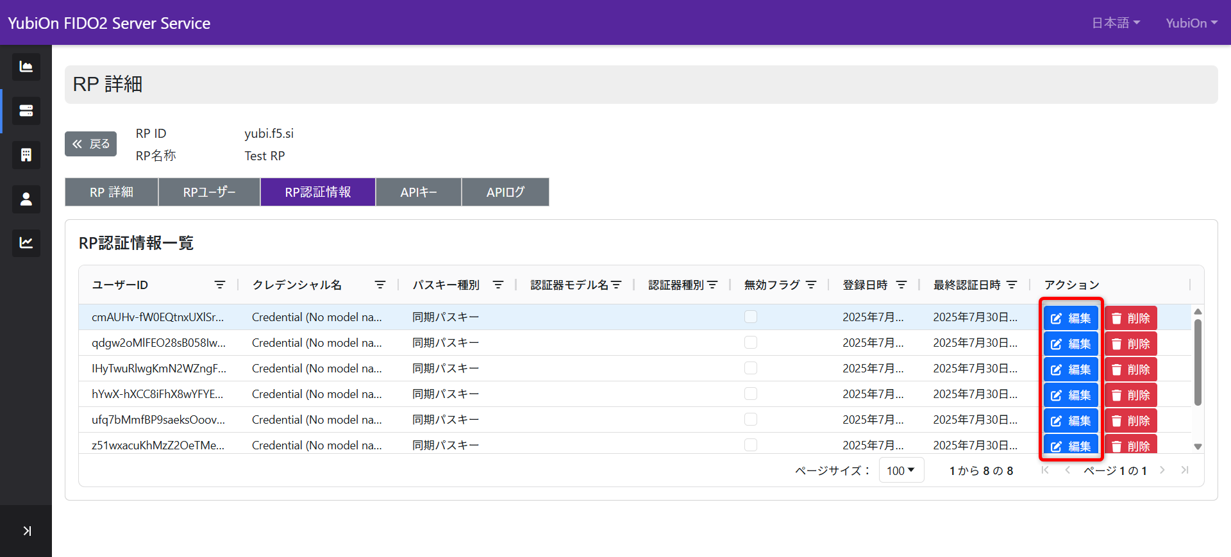This screenshot has width=1231, height=557.
Task: Open filter menu for クレデンシャル名 column
Action: (380, 285)
